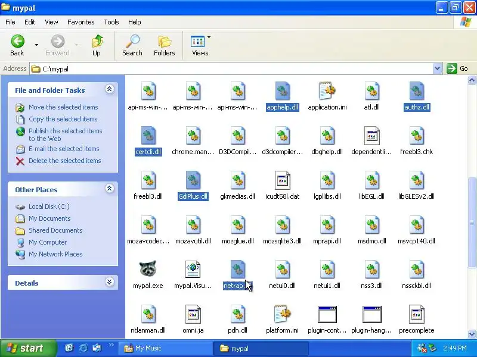Select the authz.dll file icon
The height and width of the screenshot is (357, 477).
click(x=416, y=91)
